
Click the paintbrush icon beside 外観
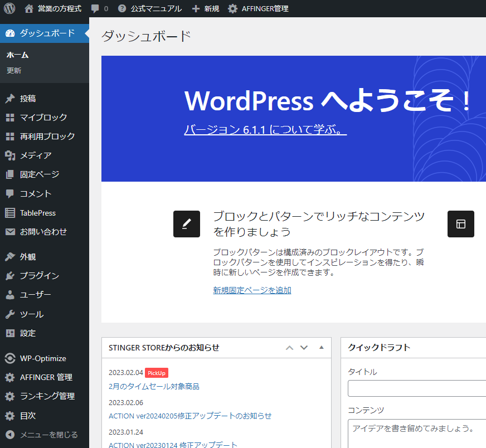10,256
